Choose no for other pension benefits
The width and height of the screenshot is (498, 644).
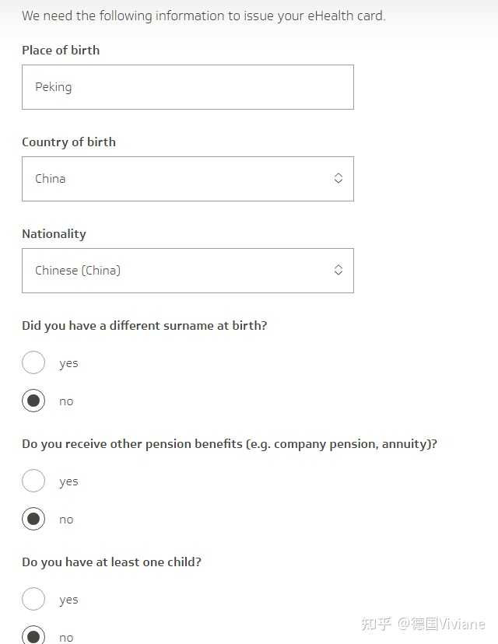[x=33, y=520]
